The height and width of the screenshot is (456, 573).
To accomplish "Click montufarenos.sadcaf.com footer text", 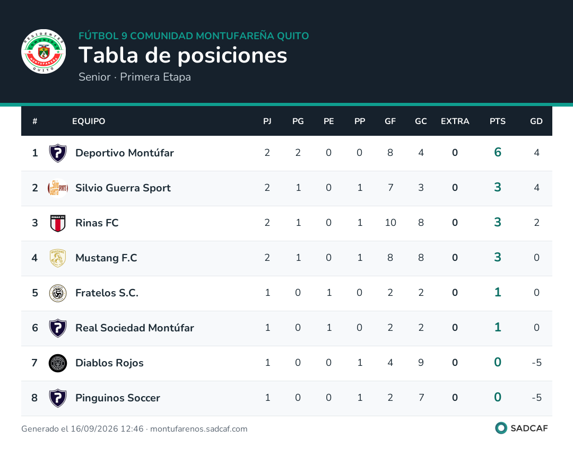I will pyautogui.click(x=199, y=429).
